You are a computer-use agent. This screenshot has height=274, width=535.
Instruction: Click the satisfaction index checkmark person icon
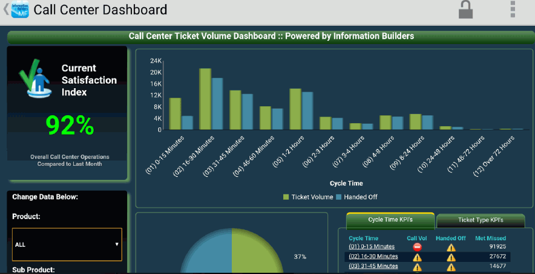tap(36, 78)
